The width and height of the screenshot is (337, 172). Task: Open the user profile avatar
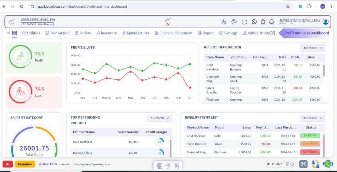325,22
